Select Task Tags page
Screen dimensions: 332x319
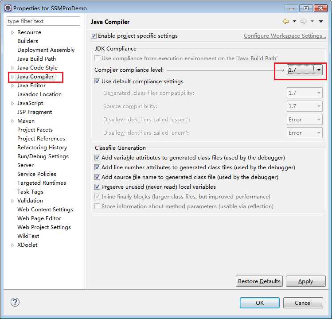[x=30, y=192]
